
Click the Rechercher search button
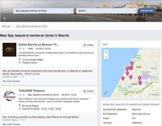coord(147,11)
